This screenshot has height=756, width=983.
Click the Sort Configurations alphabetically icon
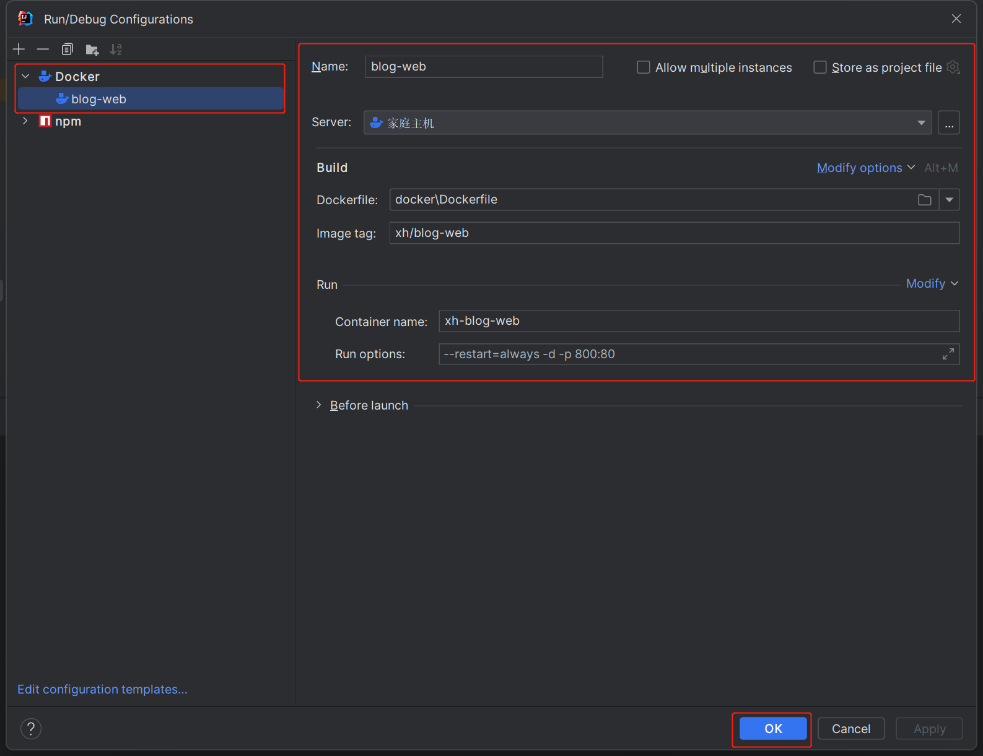[x=116, y=49]
